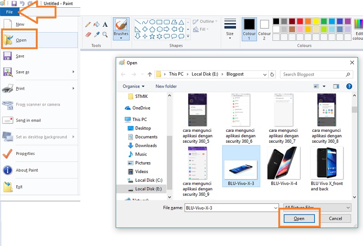363x246 pixels.
Task: Toggle the preview pane icon
Action: coord(336,87)
